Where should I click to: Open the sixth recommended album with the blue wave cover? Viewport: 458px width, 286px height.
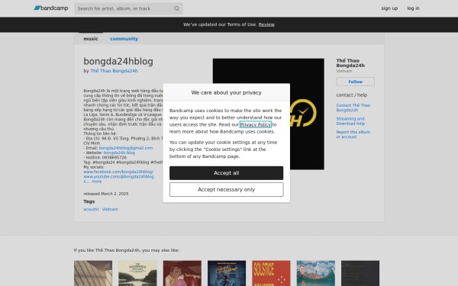coord(316,273)
